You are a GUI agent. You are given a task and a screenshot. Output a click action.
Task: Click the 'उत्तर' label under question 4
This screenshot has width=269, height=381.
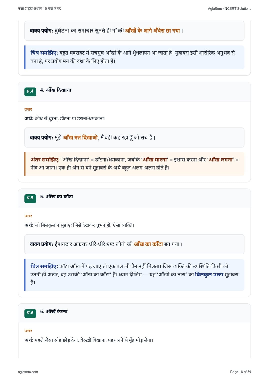click(28, 109)
